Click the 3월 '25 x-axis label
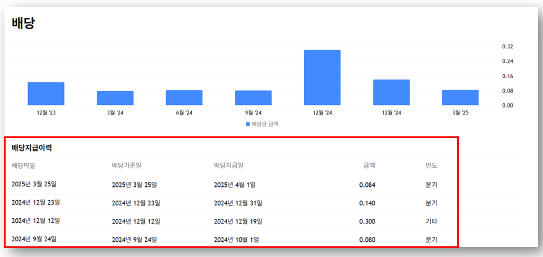This screenshot has width=543, height=257. click(460, 113)
